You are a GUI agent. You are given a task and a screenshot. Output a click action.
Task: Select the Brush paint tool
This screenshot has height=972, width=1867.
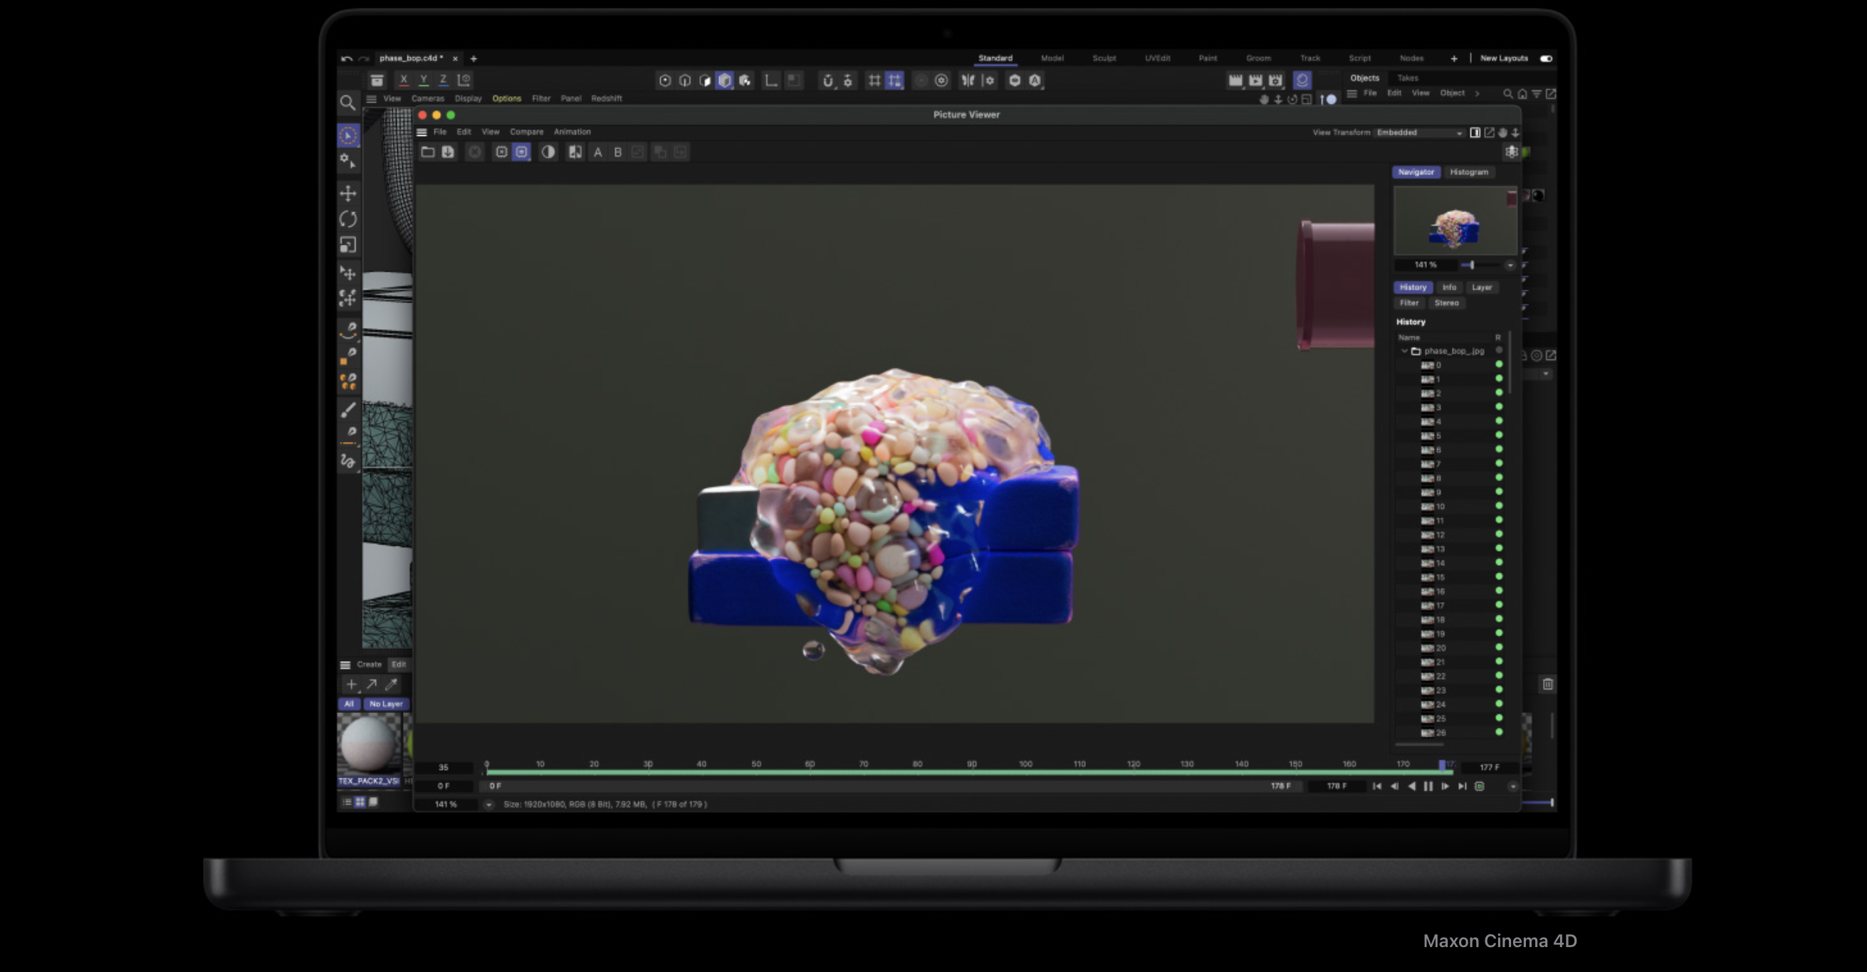(x=349, y=410)
